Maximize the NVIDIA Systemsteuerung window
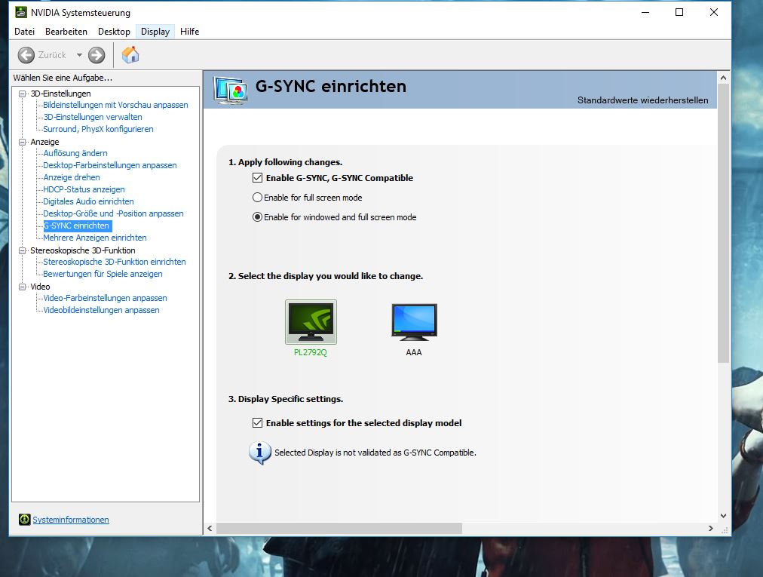 pos(679,12)
